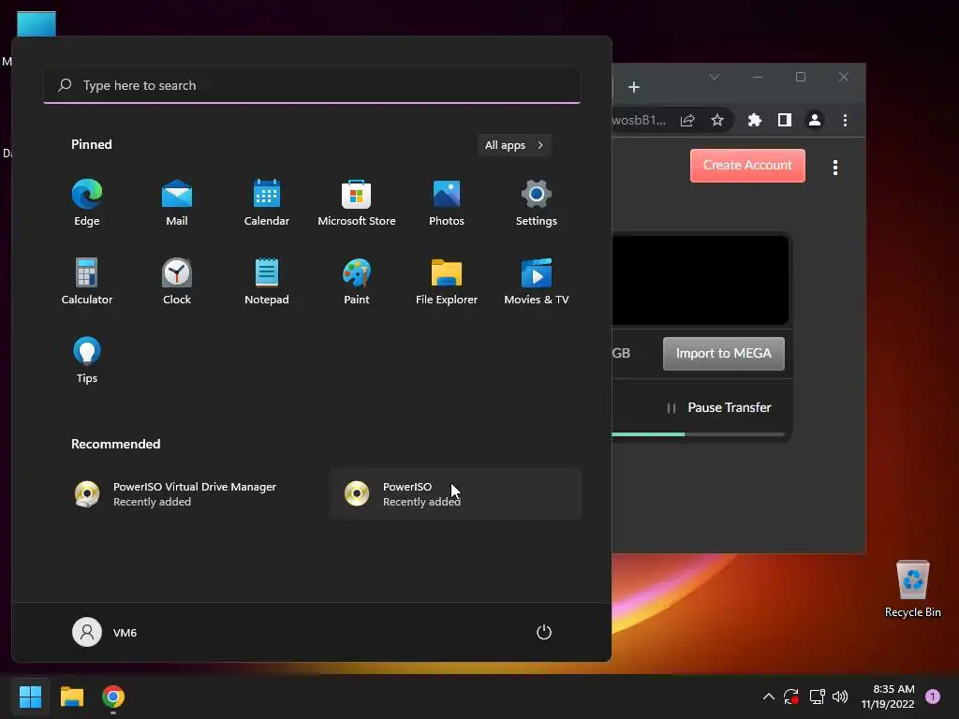Open the clock showing 8:35 AM
Image resolution: width=959 pixels, height=719 pixels.
pyautogui.click(x=888, y=697)
